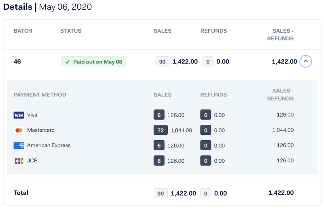Click the green checkmark in the payout status

click(68, 62)
